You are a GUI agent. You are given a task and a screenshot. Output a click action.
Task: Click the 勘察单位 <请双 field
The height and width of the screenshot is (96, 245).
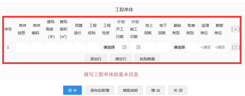[x=220, y=47]
